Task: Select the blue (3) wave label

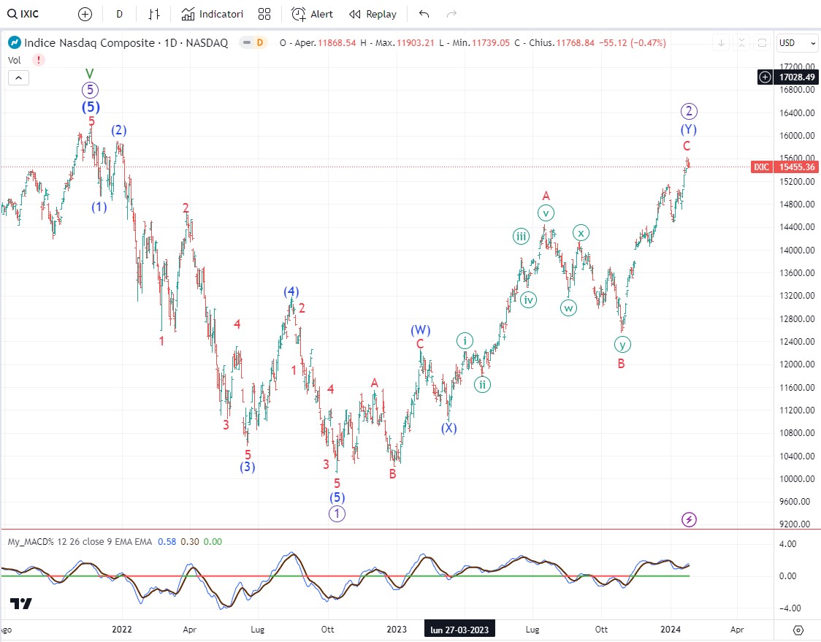Action: tap(247, 467)
